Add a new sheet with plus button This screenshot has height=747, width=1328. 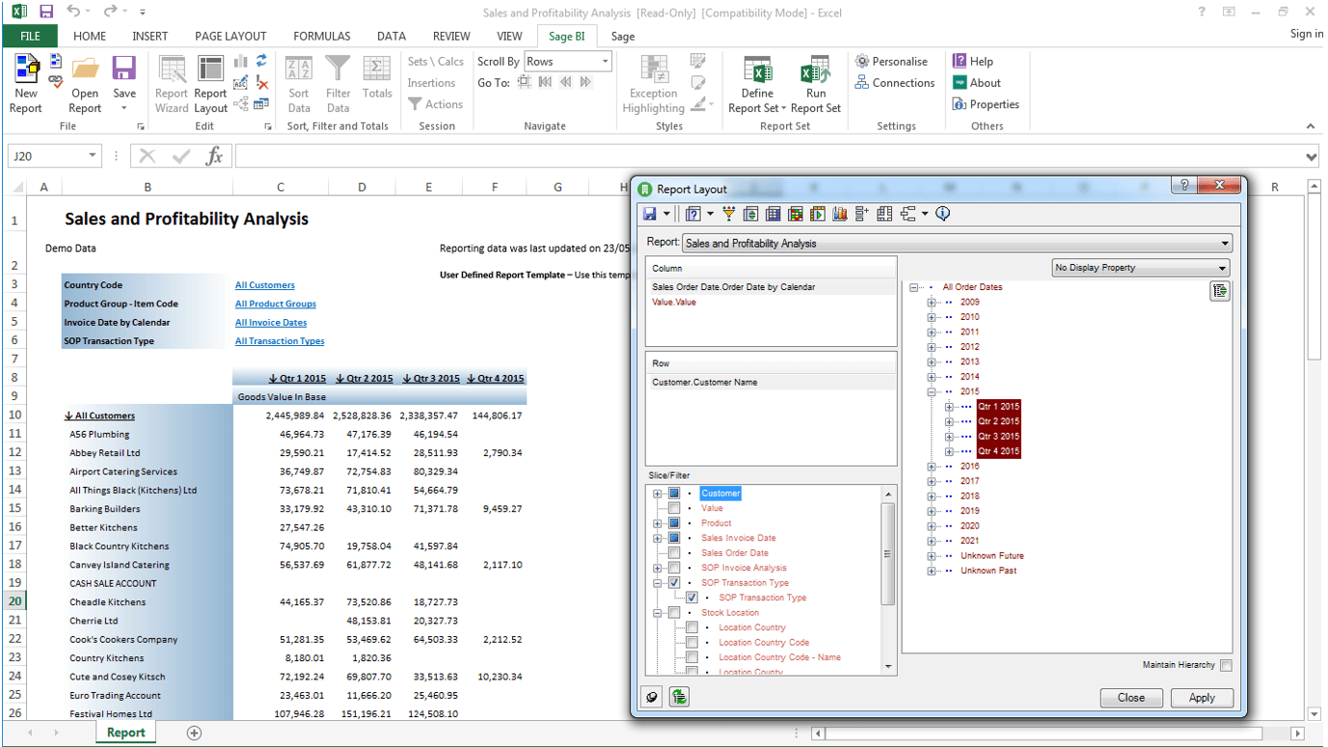click(x=194, y=734)
